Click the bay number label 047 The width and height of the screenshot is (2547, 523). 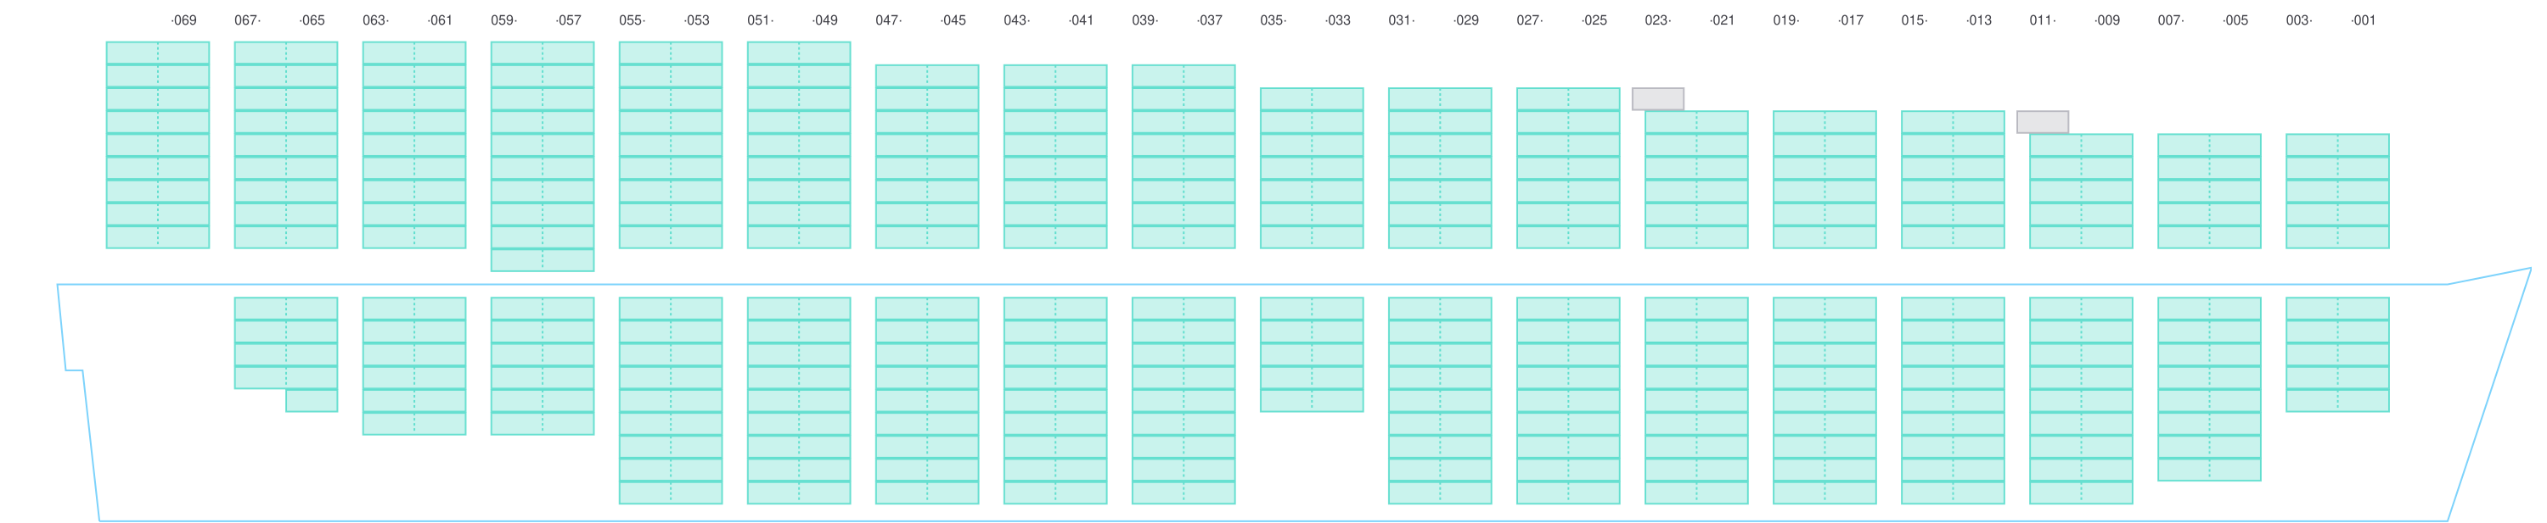(888, 20)
